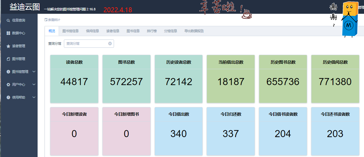Click the 用户中心 gear icon

(x=8, y=85)
